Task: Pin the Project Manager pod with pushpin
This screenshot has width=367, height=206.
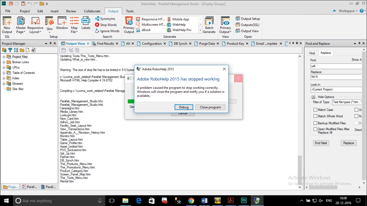Action: click(x=50, y=43)
